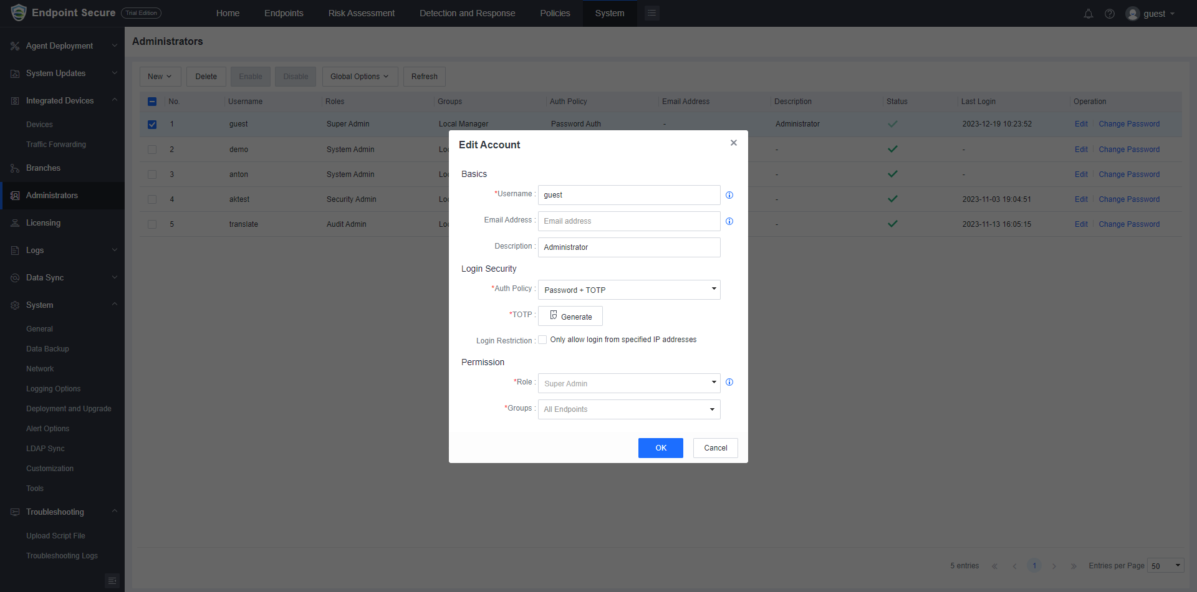Enable login restriction by IP addresses checkbox
Viewport: 1197px width, 592px height.
click(542, 340)
